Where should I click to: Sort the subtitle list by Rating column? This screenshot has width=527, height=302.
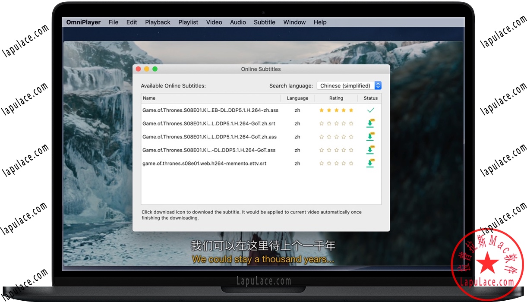coord(336,98)
